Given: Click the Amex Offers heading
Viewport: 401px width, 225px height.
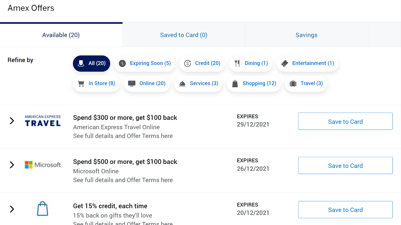Looking at the screenshot, I should [x=31, y=8].
